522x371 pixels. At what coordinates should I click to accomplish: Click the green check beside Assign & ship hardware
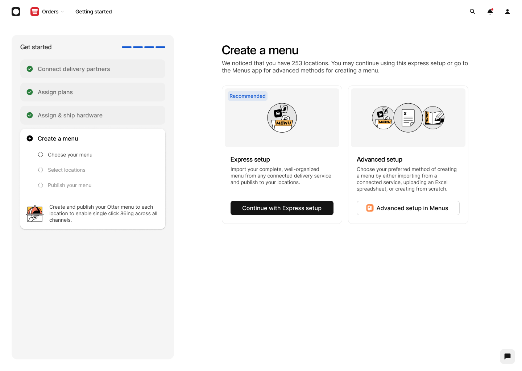[30, 115]
